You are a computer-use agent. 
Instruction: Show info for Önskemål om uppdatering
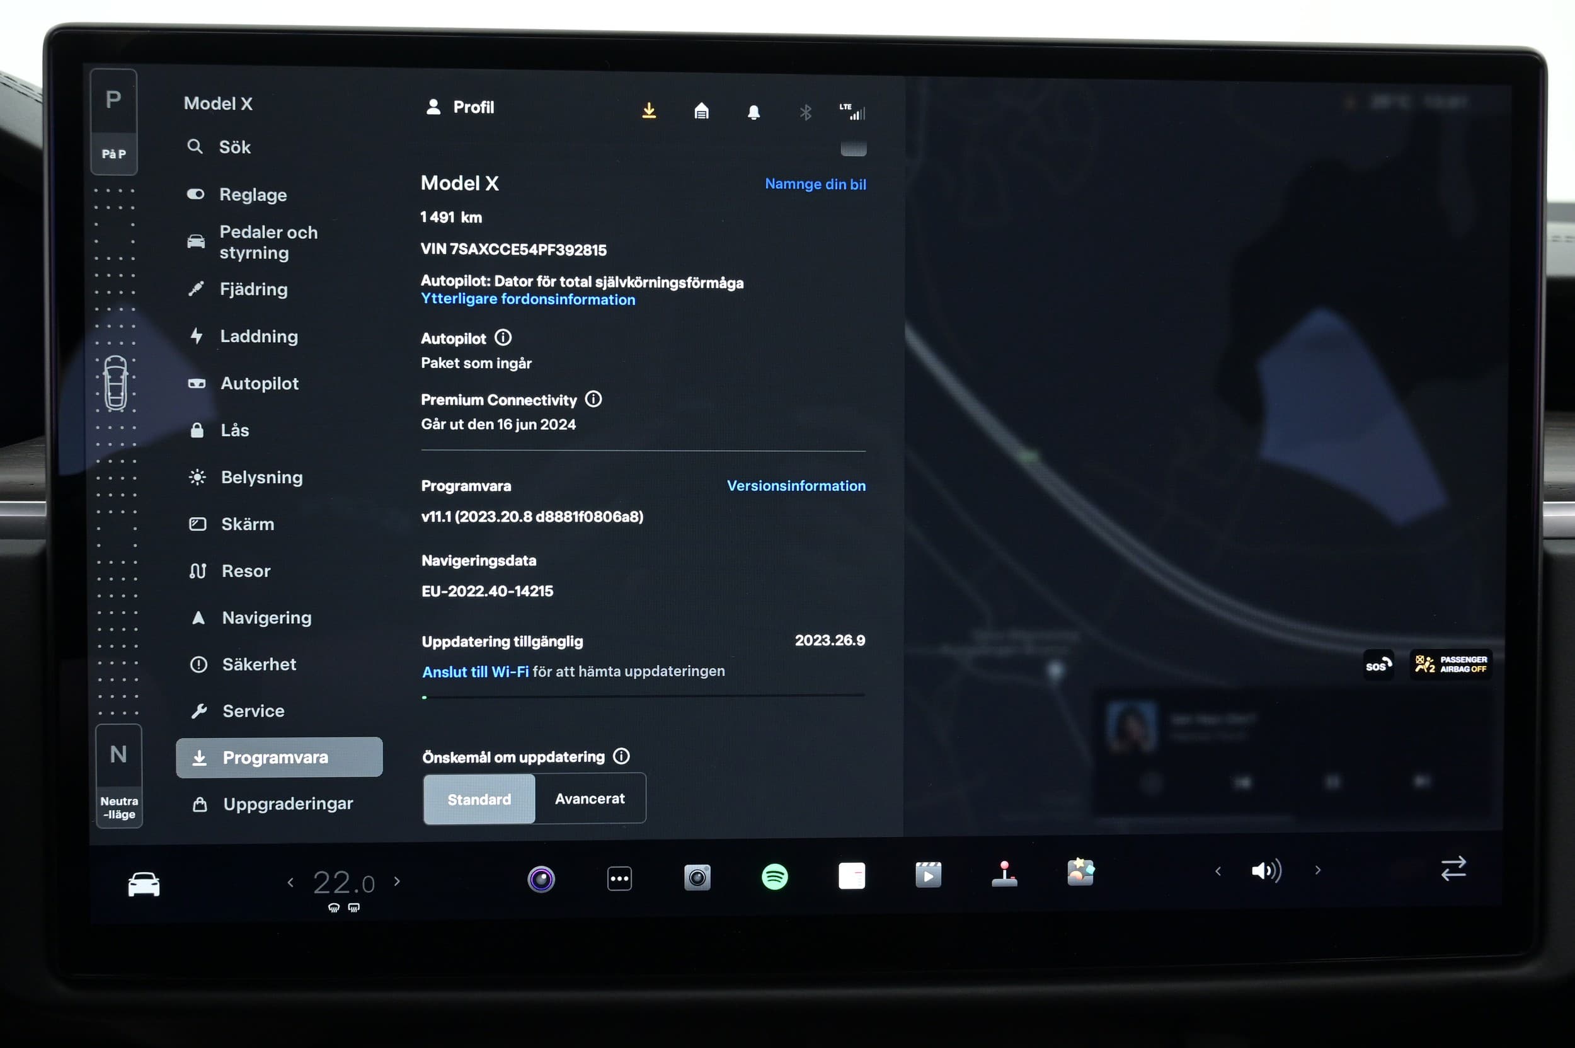pyautogui.click(x=621, y=756)
